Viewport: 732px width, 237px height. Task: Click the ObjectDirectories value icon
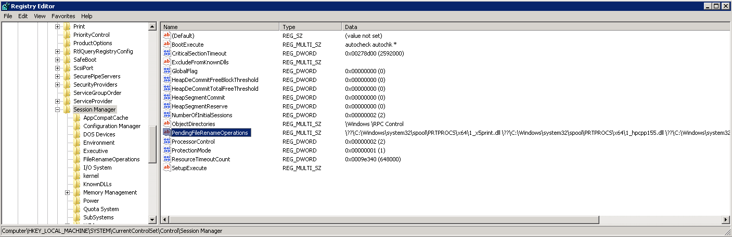(x=167, y=124)
